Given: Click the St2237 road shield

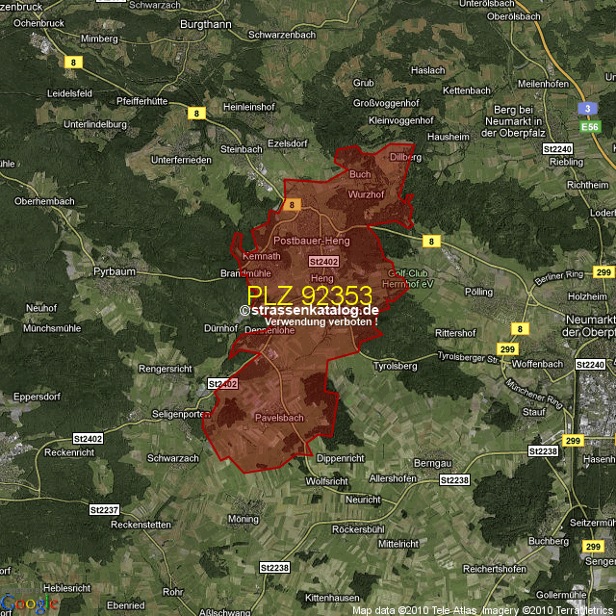Looking at the screenshot, I should click(x=104, y=509).
